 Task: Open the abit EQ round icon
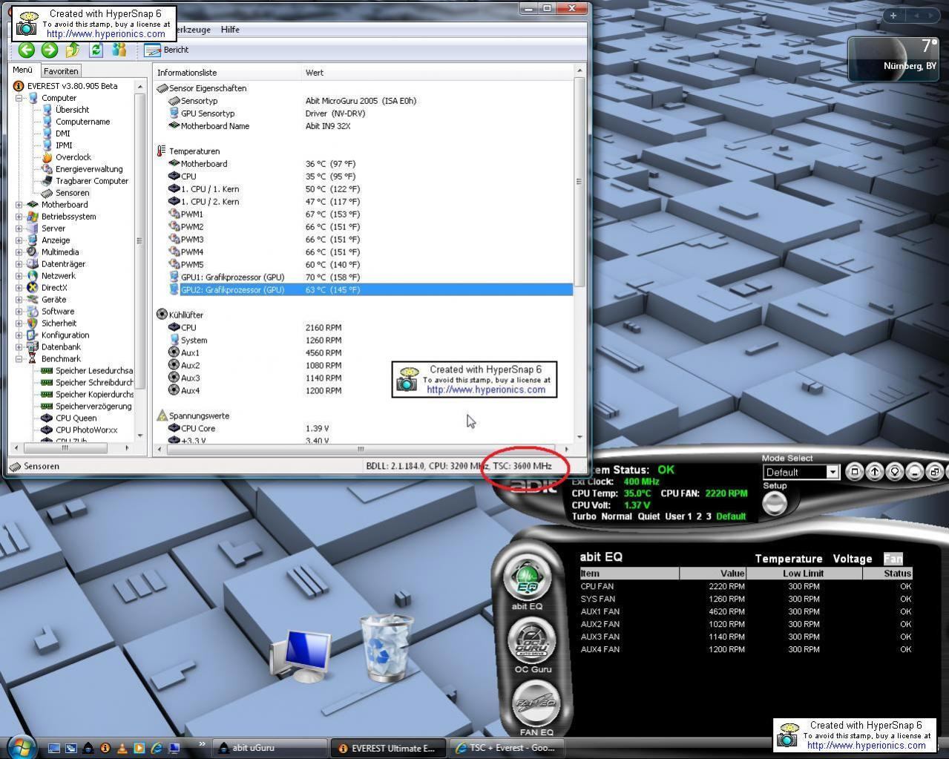527,579
